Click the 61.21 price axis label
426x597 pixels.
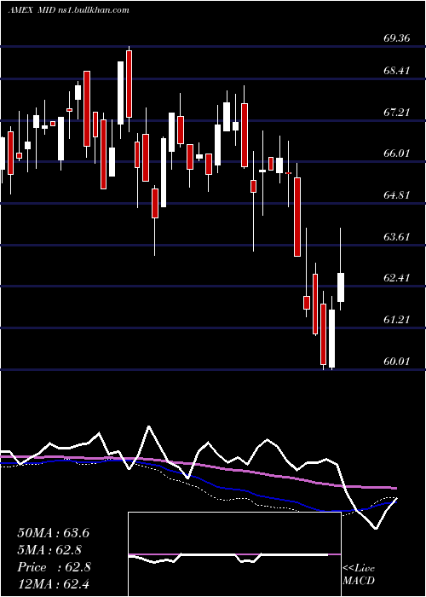[x=397, y=320]
